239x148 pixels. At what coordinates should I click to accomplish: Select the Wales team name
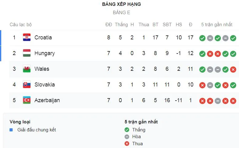(42, 69)
